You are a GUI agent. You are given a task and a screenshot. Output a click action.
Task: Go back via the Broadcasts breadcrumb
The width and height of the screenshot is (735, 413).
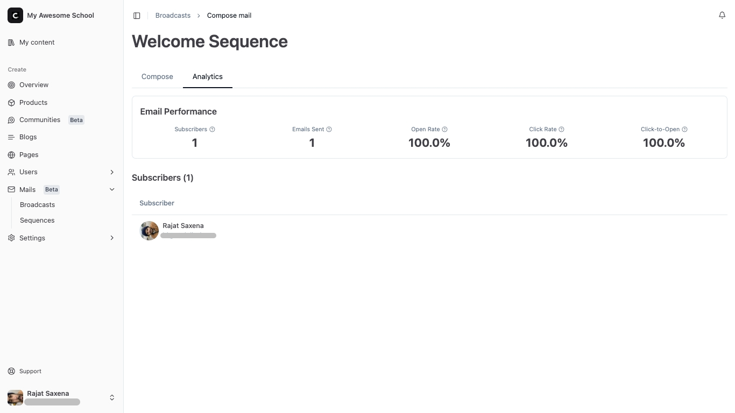pos(173,15)
